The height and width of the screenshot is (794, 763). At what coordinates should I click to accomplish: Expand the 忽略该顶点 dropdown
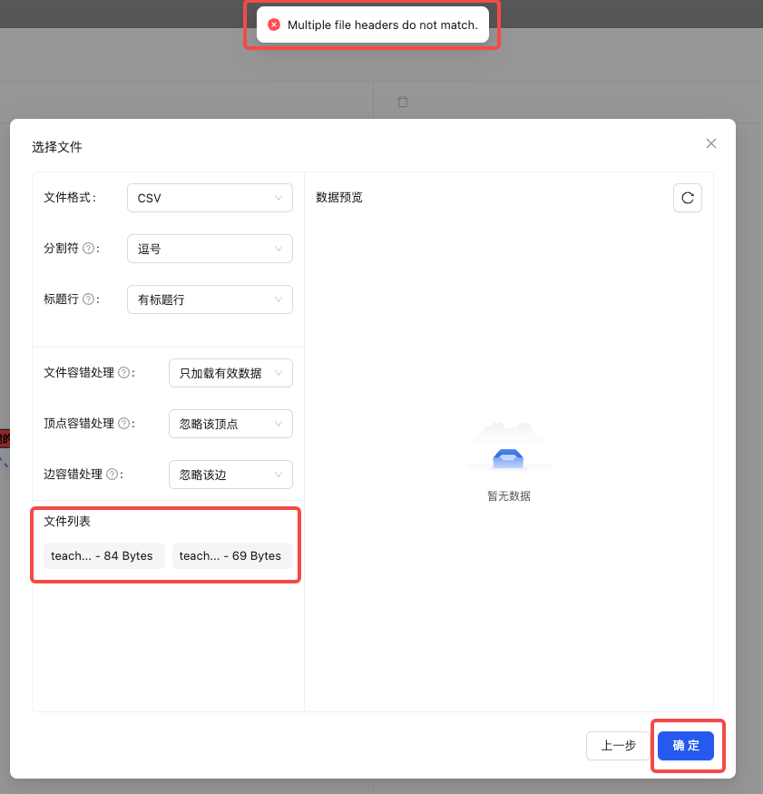230,424
